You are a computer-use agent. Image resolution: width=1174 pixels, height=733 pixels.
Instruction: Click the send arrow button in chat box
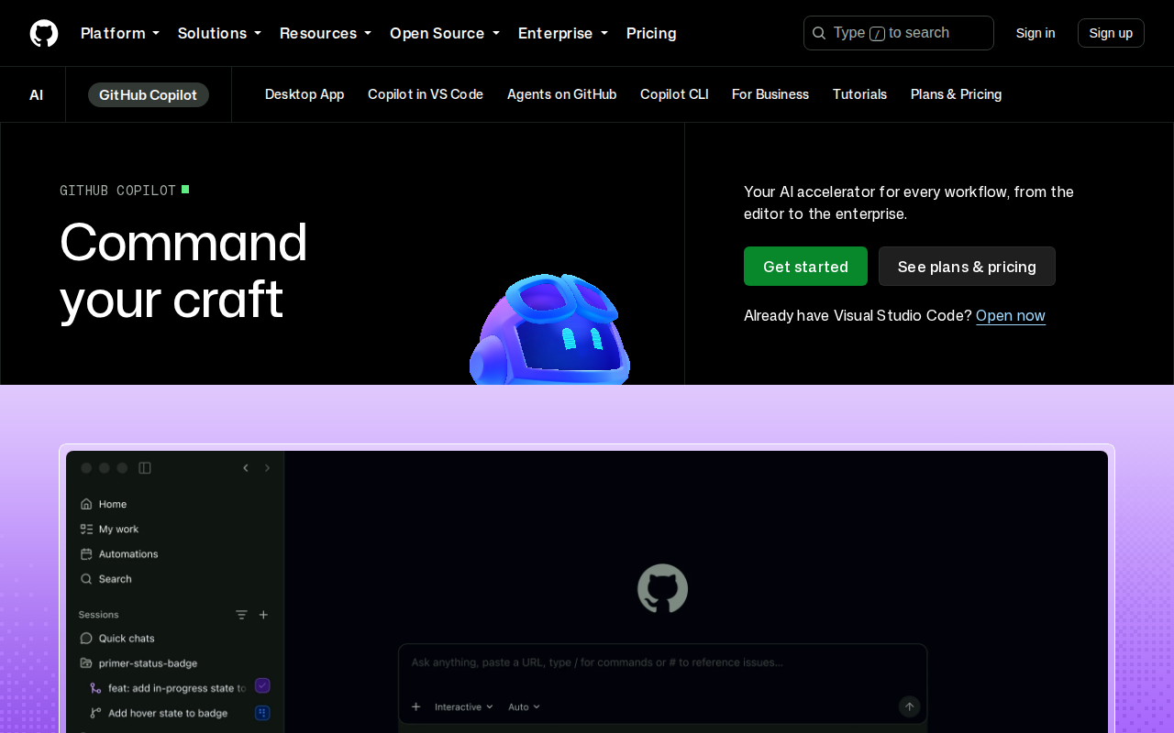(909, 706)
